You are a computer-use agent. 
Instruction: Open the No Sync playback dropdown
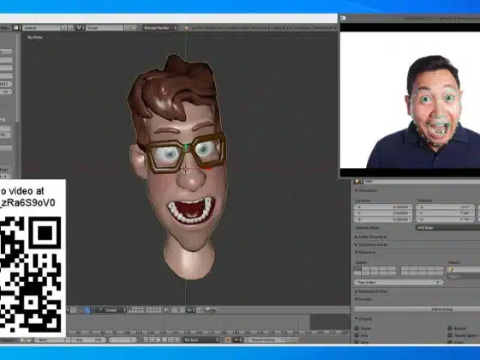tap(201, 339)
